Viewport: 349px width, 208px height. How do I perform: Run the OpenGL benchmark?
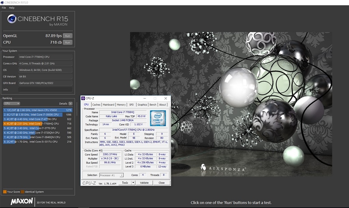[68, 36]
